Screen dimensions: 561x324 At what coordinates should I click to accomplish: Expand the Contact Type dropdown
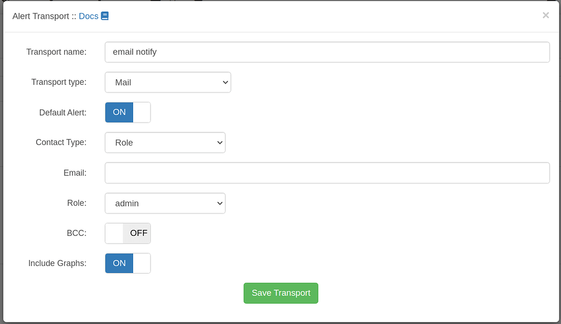pos(165,142)
